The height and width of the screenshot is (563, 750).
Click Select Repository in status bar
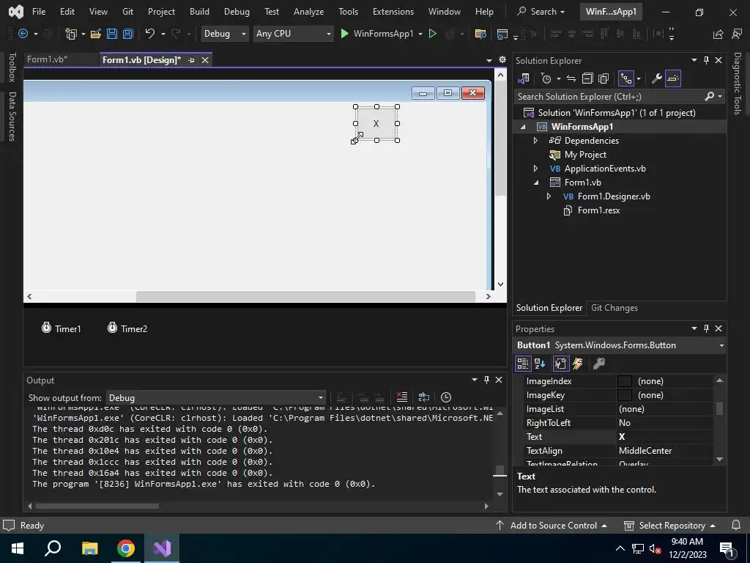click(669, 525)
